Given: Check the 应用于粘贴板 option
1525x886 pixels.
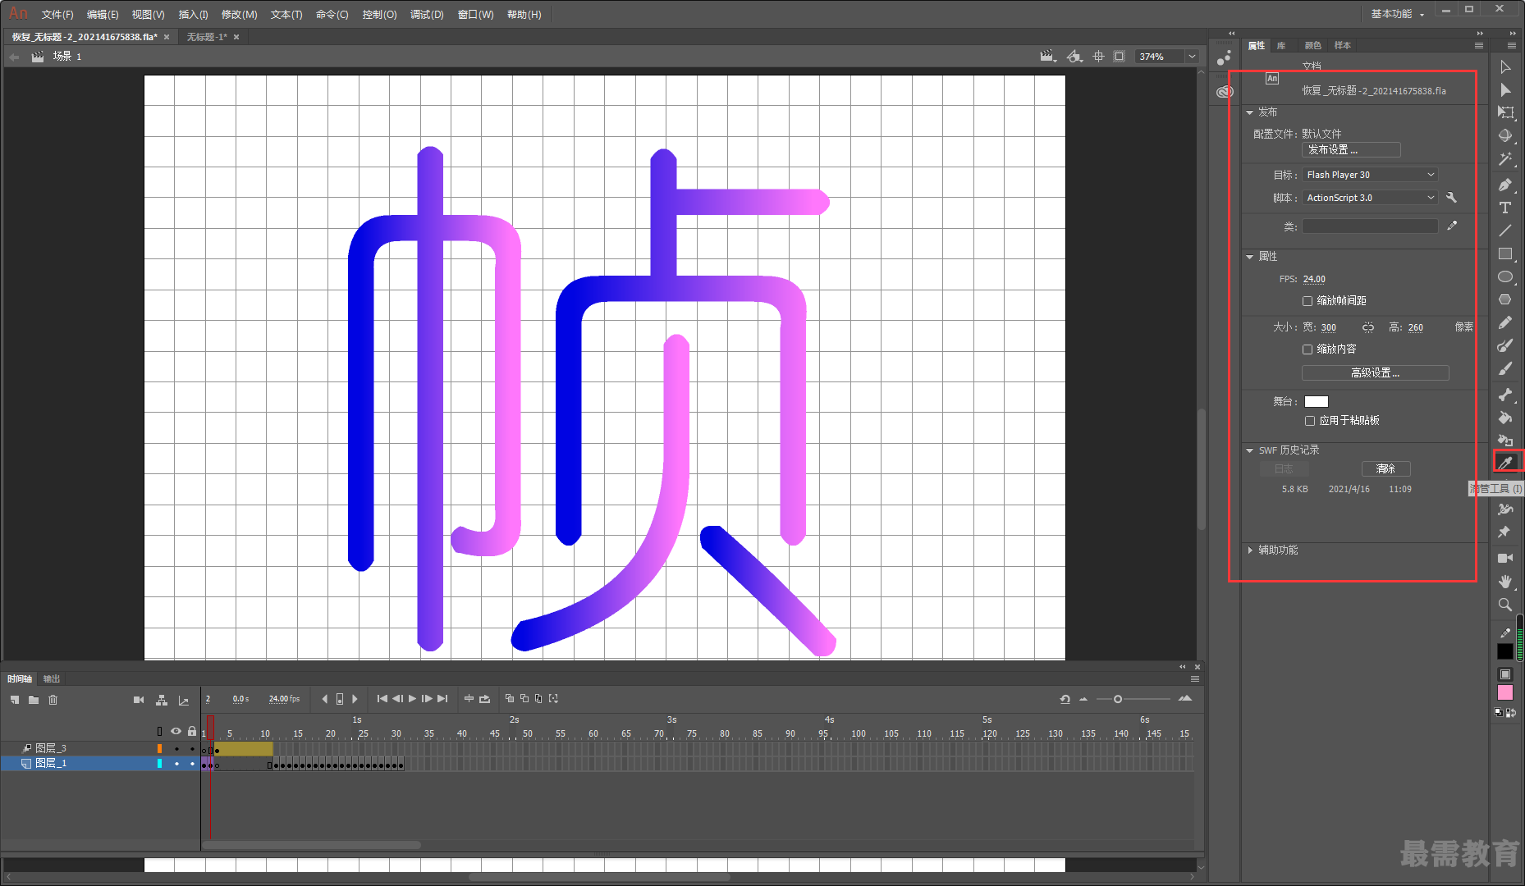Looking at the screenshot, I should click(x=1310, y=421).
